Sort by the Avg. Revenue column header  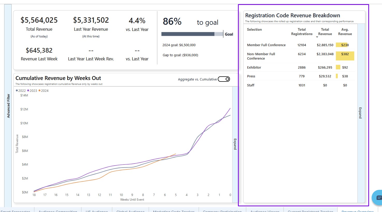point(345,32)
